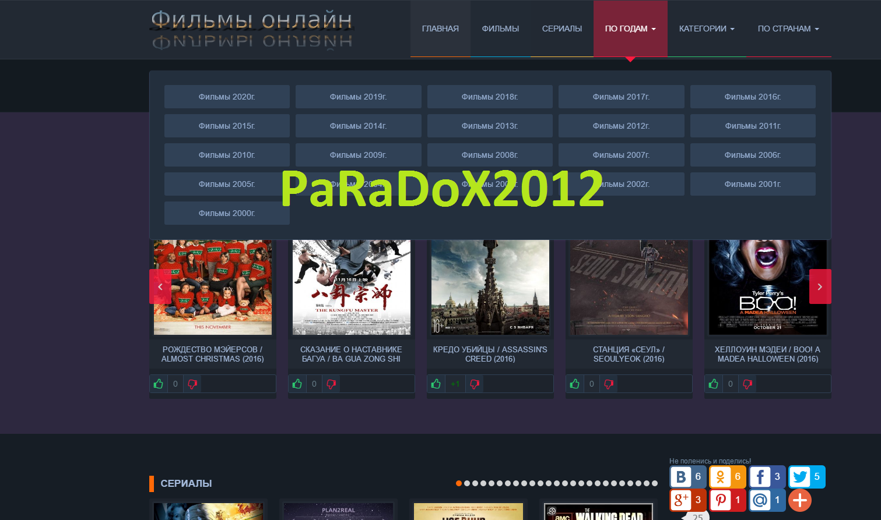The height and width of the screenshot is (520, 881).
Task: Open СЕРИАЛЫ nav item
Action: (562, 29)
